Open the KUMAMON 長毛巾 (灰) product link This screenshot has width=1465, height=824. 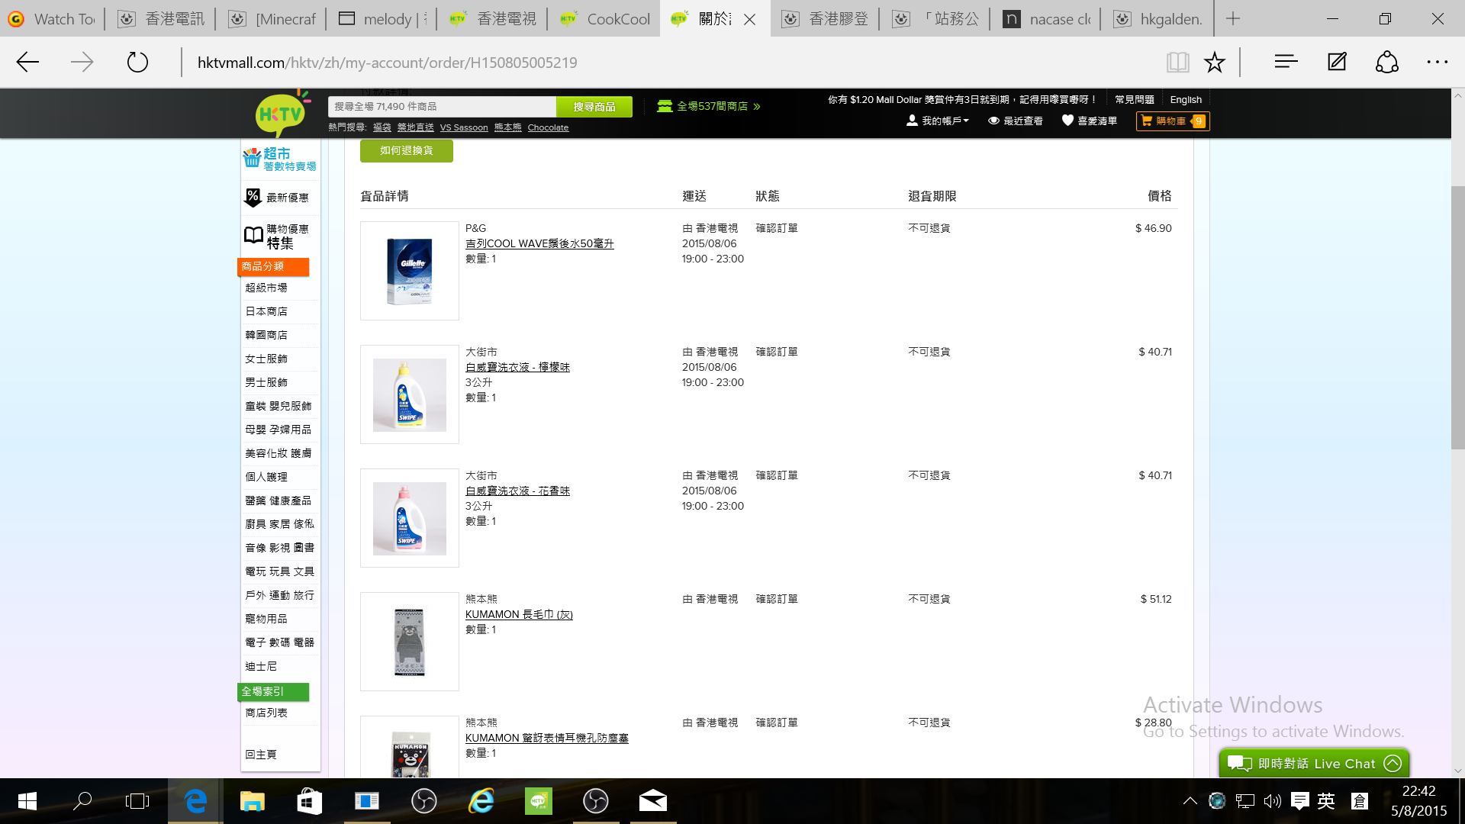tap(519, 614)
